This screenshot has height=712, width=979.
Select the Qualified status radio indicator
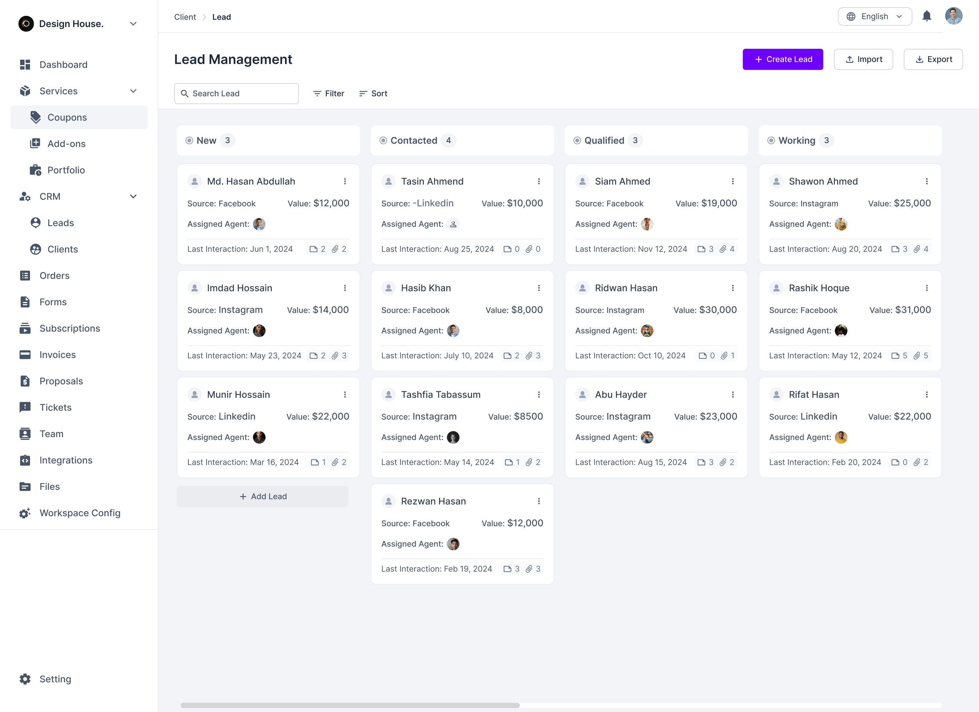point(577,140)
